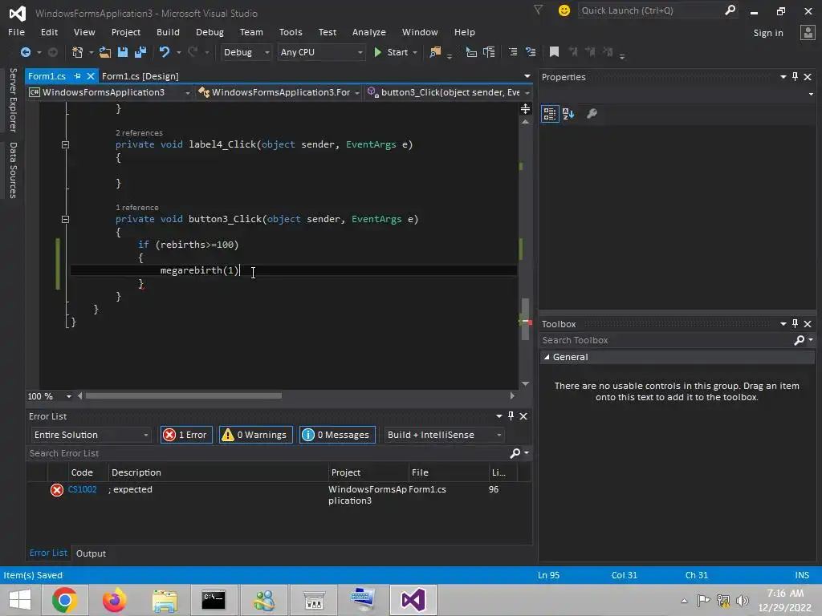The image size is (822, 616).
Task: Toggle the 0 Warnings filter button
Action: [255, 435]
